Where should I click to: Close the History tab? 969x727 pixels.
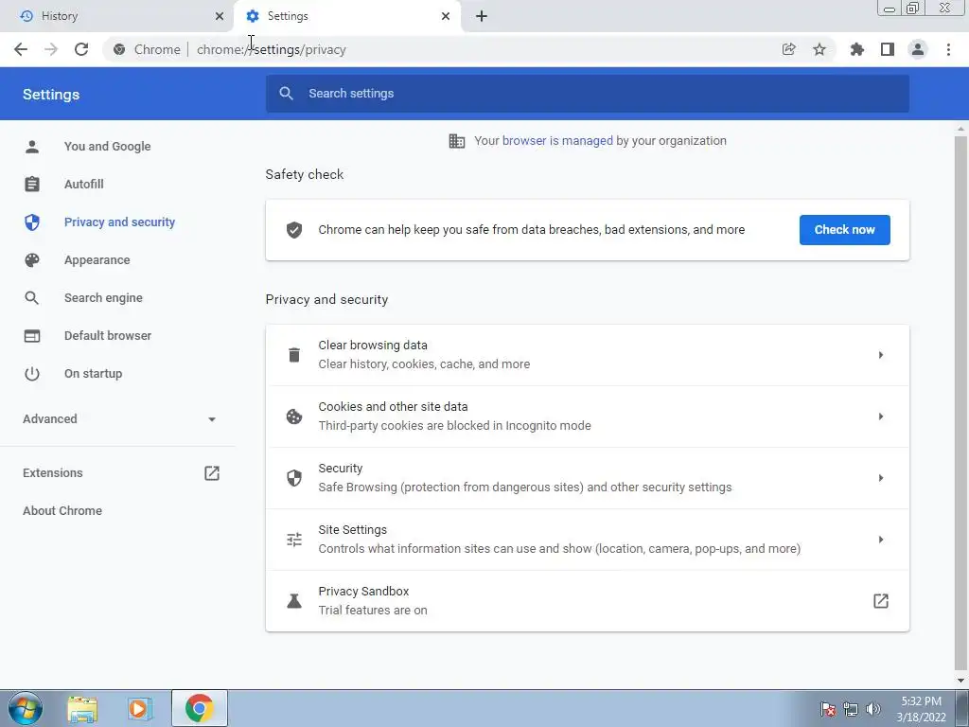click(x=220, y=16)
